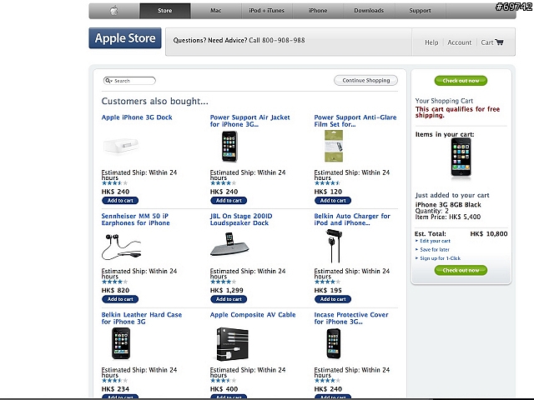Click the phone number 800-908-988 text

(284, 40)
